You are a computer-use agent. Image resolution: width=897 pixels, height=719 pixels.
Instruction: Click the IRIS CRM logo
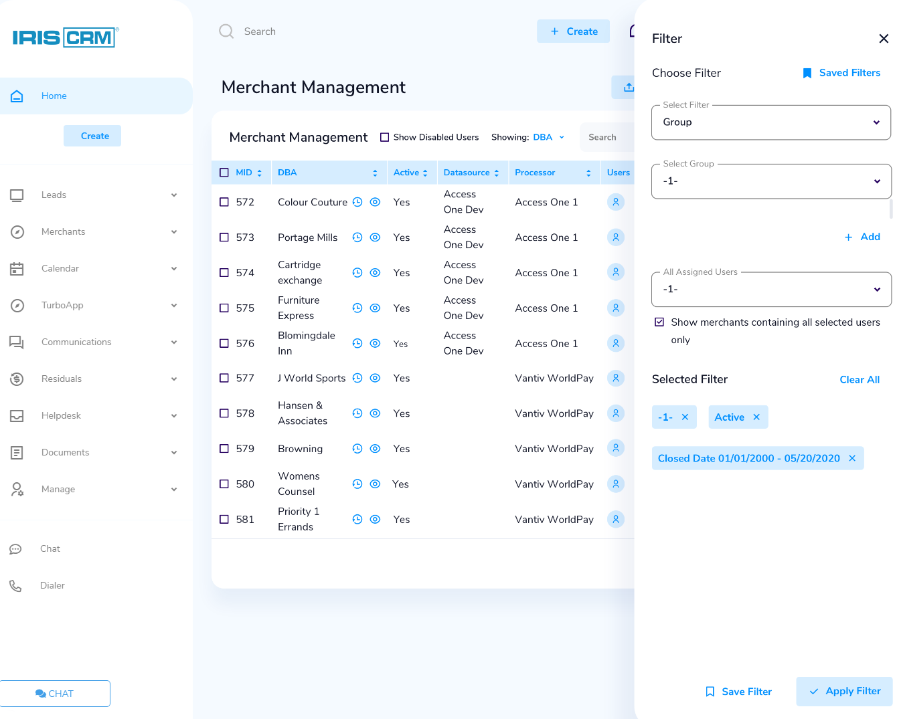[65, 37]
